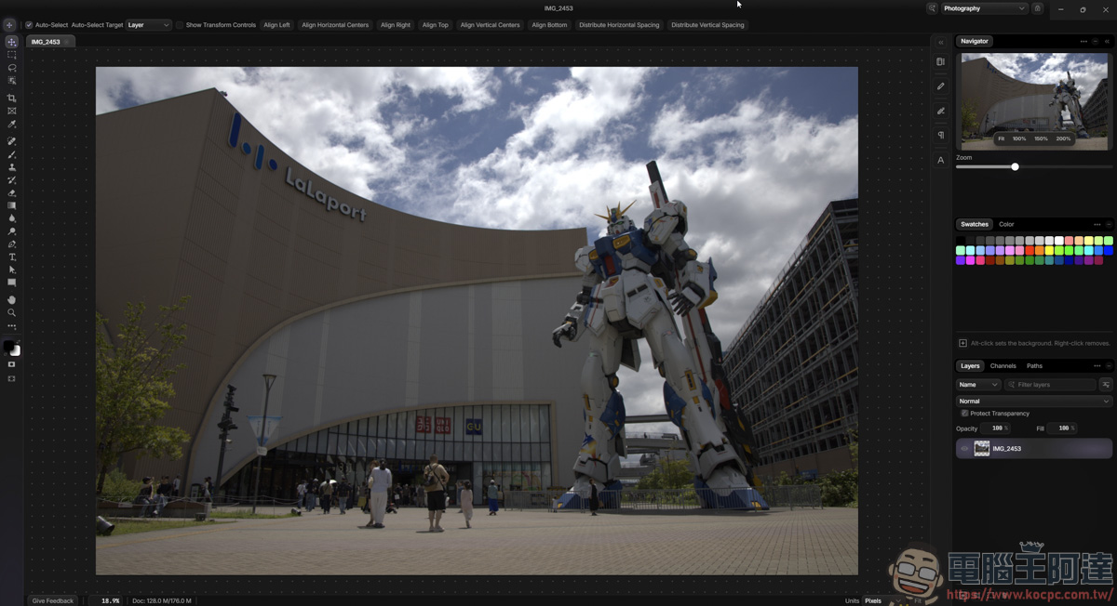Open the layer Name filter dropdown
The image size is (1117, 606).
pyautogui.click(x=978, y=385)
